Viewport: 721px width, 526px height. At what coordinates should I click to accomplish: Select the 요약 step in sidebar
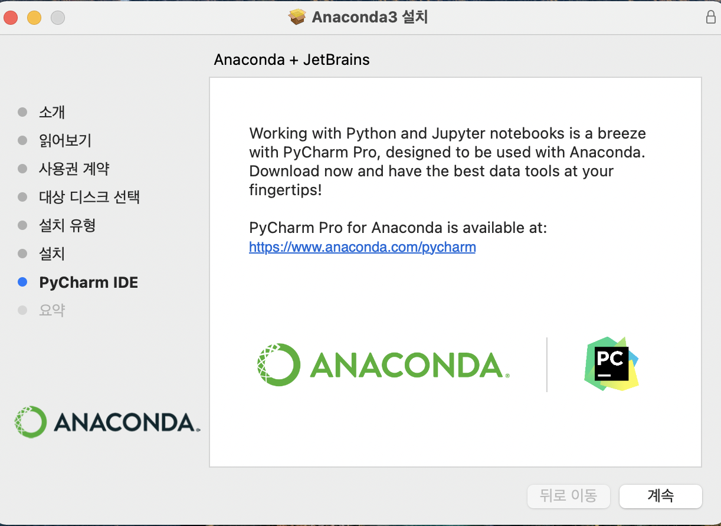point(52,310)
